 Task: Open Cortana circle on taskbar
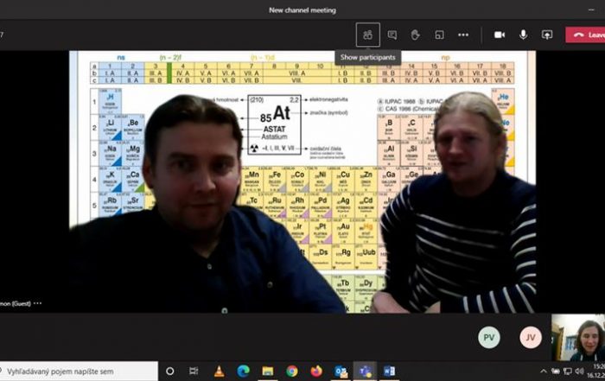[x=169, y=371]
